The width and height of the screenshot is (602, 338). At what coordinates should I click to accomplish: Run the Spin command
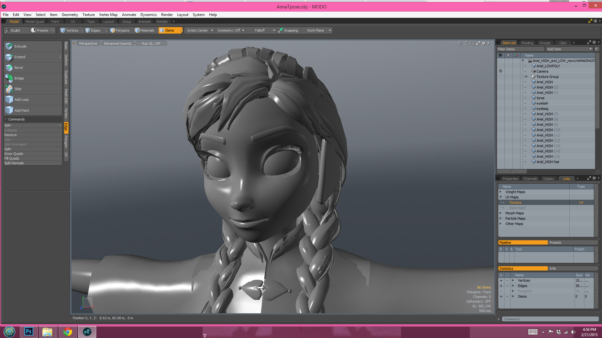(x=33, y=125)
